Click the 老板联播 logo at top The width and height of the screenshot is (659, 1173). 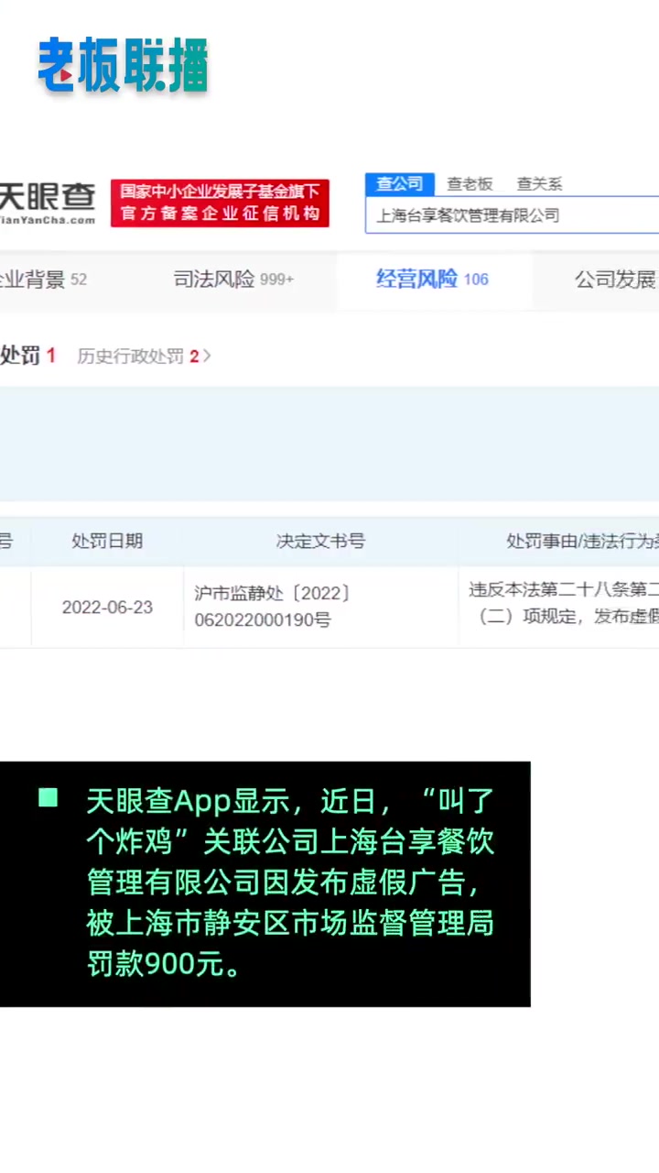123,66
